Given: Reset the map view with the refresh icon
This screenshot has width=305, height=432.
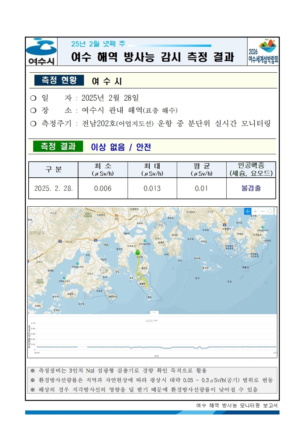Looking at the screenshot, I should 270,211.
